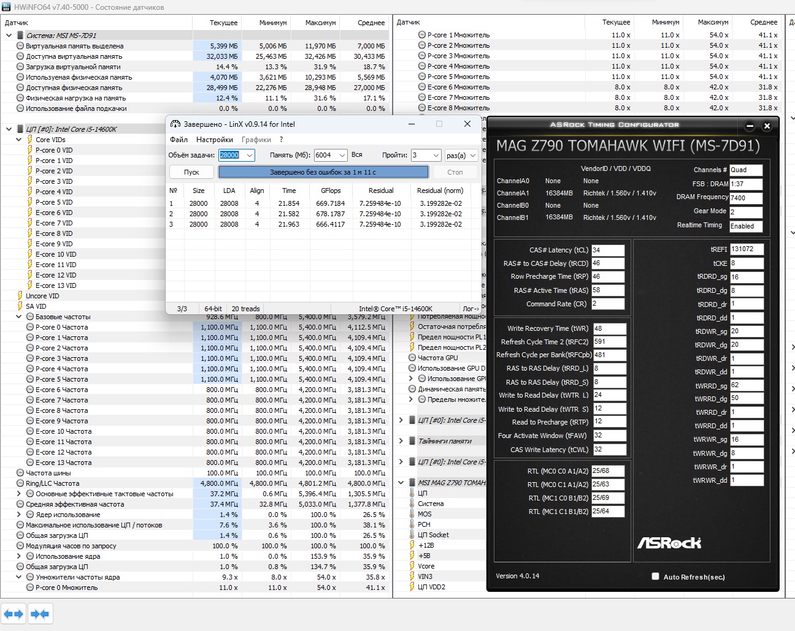Click the lightning icon beside +12В

coord(412,545)
